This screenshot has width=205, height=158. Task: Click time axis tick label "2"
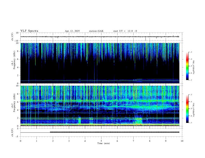53,141
